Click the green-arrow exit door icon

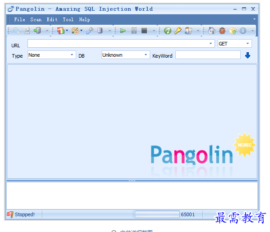click(x=37, y=31)
